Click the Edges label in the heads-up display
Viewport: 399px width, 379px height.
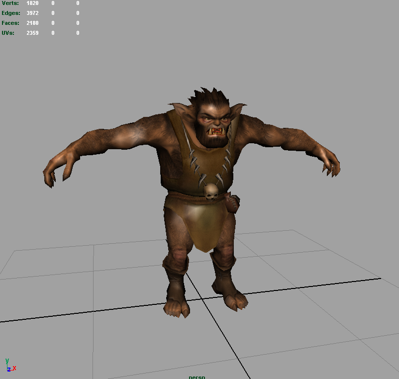(x=10, y=13)
